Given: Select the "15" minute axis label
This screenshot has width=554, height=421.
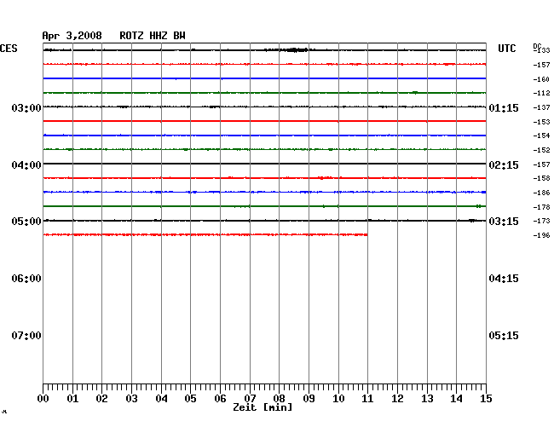Looking at the screenshot, I should tap(486, 399).
